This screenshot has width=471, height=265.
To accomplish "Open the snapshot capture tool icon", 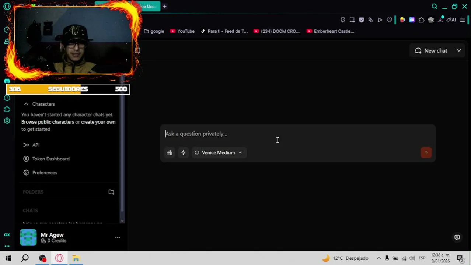I will [352, 20].
